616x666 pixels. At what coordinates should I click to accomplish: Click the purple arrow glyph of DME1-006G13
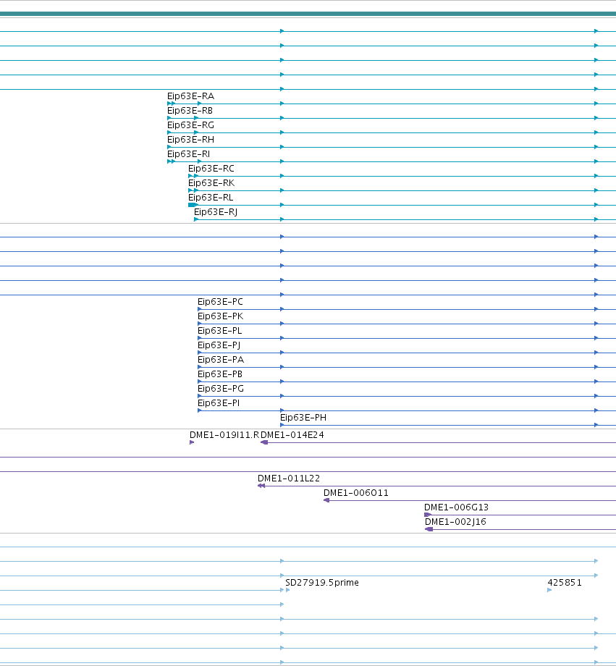(x=428, y=515)
